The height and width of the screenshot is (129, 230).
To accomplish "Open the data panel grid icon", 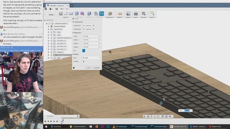I will [46, 9].
